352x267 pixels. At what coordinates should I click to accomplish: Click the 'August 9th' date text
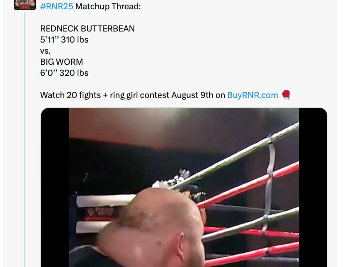[x=192, y=95]
